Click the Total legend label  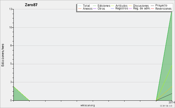86,6
